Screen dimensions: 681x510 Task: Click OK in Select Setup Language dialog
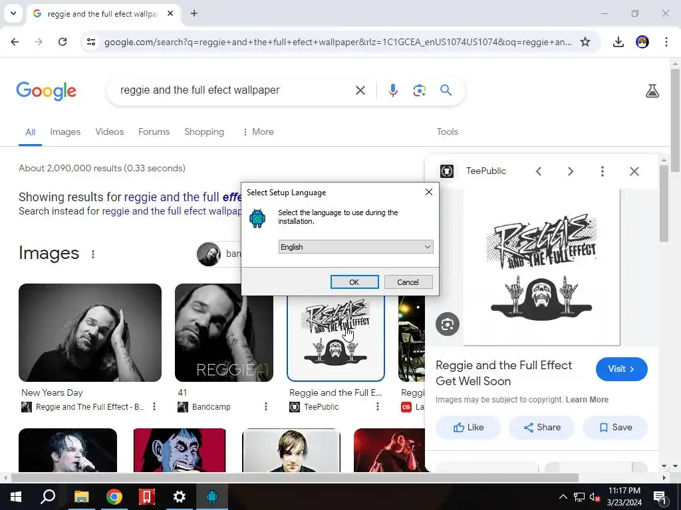pos(354,282)
